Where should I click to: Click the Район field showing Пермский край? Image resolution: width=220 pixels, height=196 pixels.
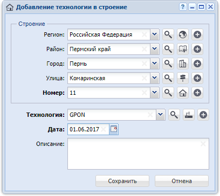[109, 49]
